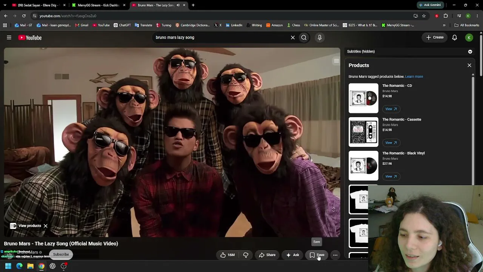Start voice search with the microphone
This screenshot has width=483, height=272.
320,37
